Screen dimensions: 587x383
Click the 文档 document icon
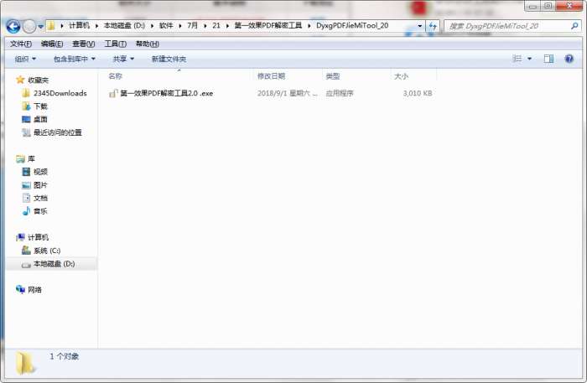click(26, 198)
